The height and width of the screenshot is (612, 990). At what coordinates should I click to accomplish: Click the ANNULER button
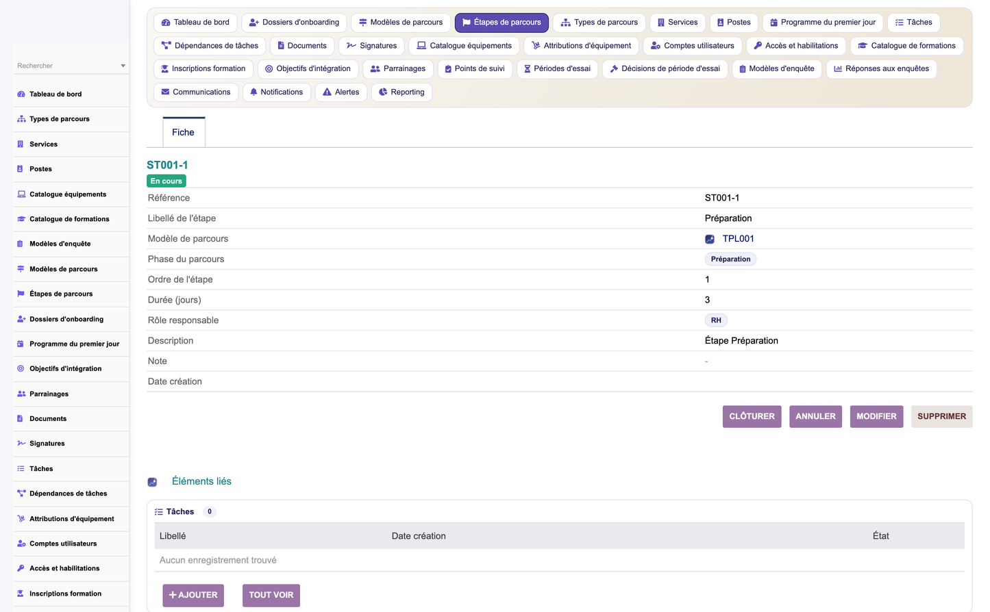[x=815, y=417]
